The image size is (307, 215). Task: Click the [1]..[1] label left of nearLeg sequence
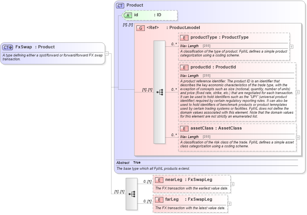[x=120, y=191]
